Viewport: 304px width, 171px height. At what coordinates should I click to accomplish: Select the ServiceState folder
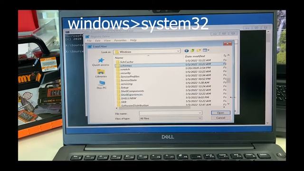click(x=129, y=80)
